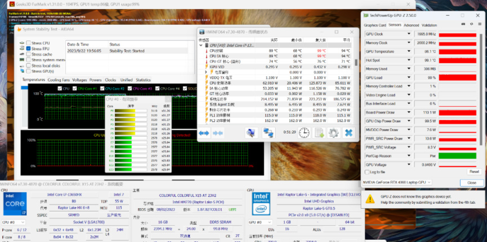Click the FurMark icon in title bar
The image size is (487, 242).
(12, 4)
